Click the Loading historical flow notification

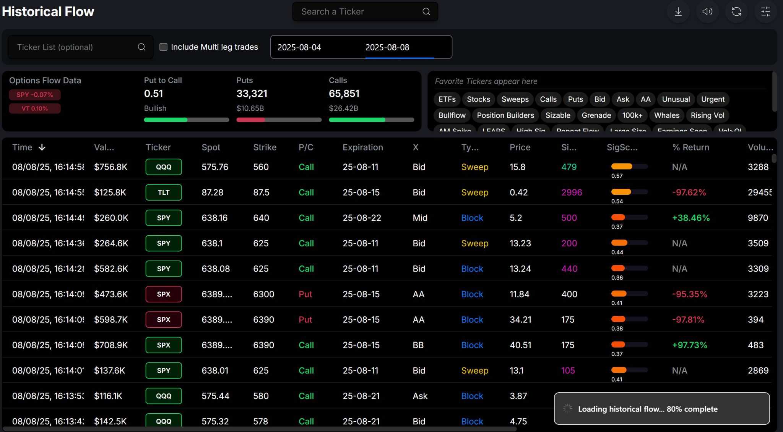(x=662, y=409)
